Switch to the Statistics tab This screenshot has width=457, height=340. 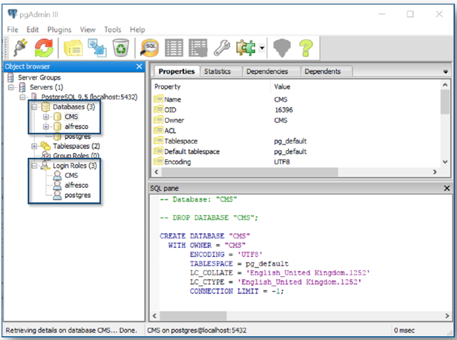(x=217, y=72)
